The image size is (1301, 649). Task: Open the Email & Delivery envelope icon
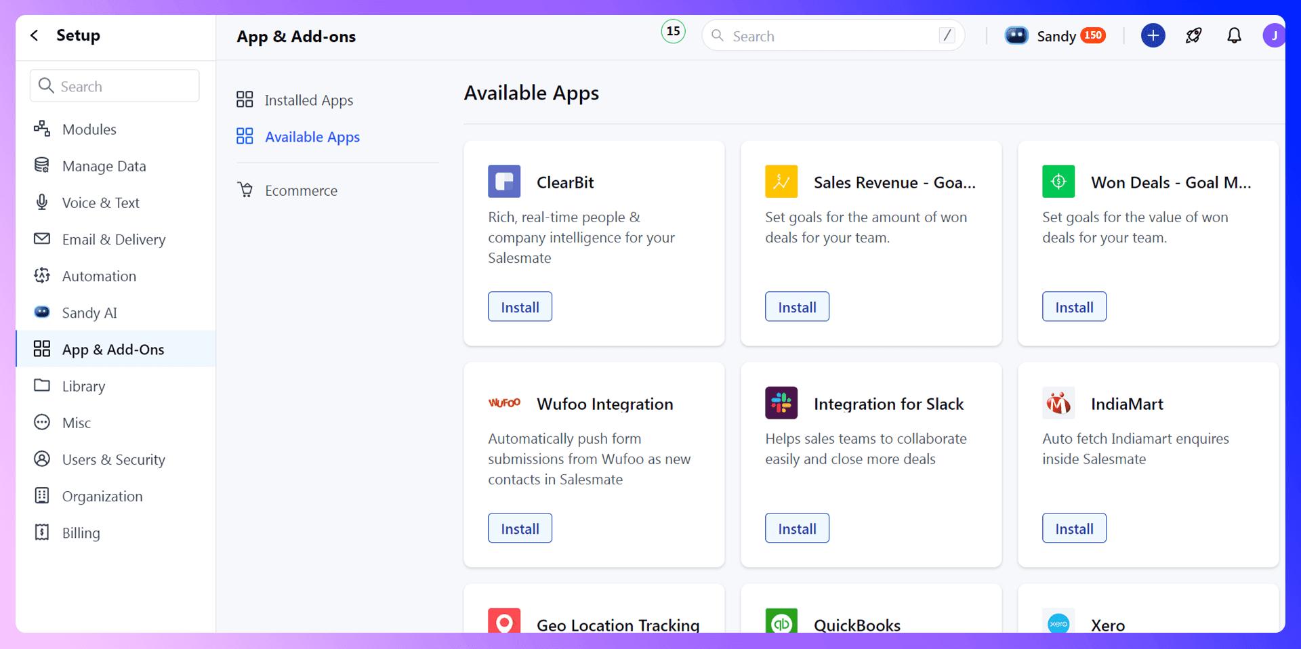pos(42,238)
